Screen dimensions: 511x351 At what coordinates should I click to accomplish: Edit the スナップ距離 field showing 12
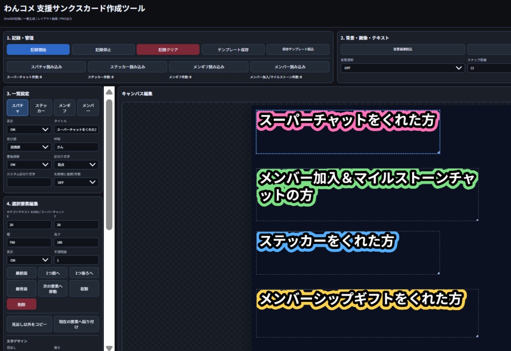pyautogui.click(x=489, y=68)
